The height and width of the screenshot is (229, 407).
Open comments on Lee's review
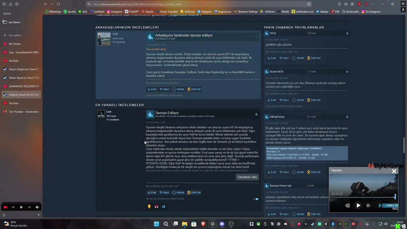click(256, 199)
